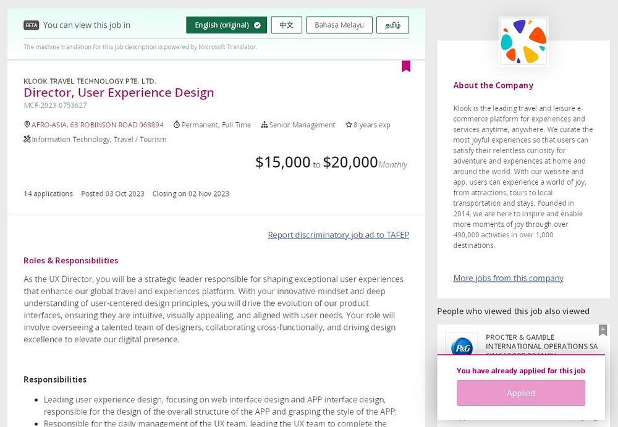The height and width of the screenshot is (427, 618).
Task: Switch job view to Tamil
Action: pos(392,25)
